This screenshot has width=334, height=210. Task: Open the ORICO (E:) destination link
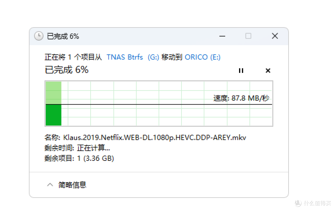point(202,57)
